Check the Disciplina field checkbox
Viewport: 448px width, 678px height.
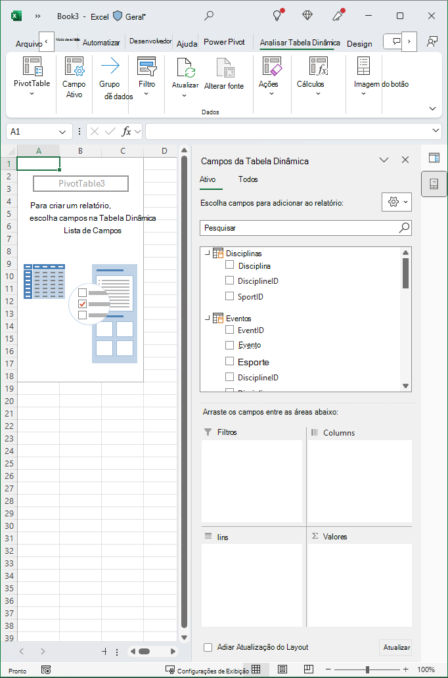230,265
